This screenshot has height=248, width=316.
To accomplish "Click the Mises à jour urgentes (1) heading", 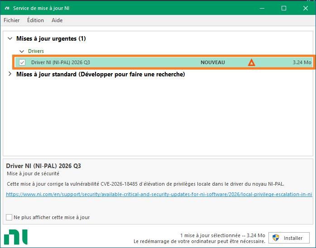I will (51, 38).
